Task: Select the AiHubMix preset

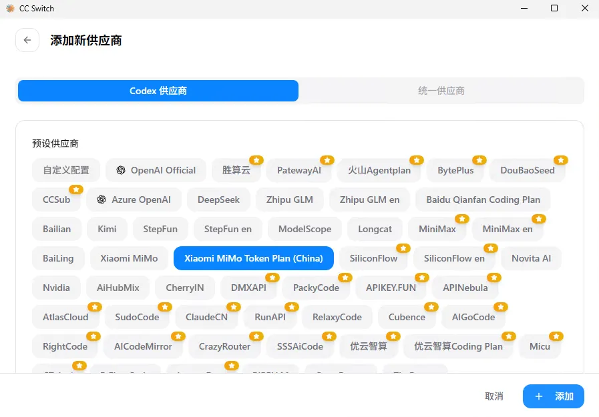Action: click(118, 288)
